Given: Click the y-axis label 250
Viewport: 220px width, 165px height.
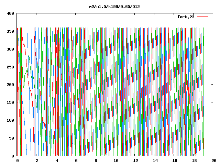Looking at the screenshot, I should (x=10, y=67).
